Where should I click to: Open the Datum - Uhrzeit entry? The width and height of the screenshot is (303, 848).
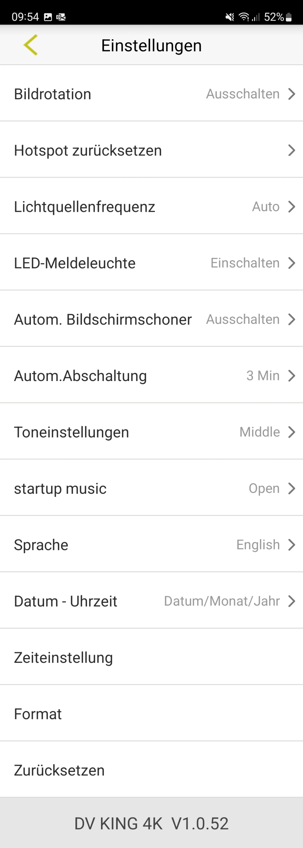pyautogui.click(x=151, y=601)
